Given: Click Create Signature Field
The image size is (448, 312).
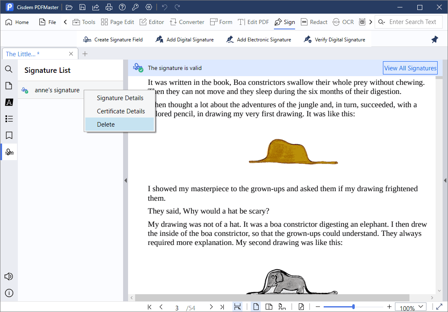Looking at the screenshot, I should coord(113,40).
